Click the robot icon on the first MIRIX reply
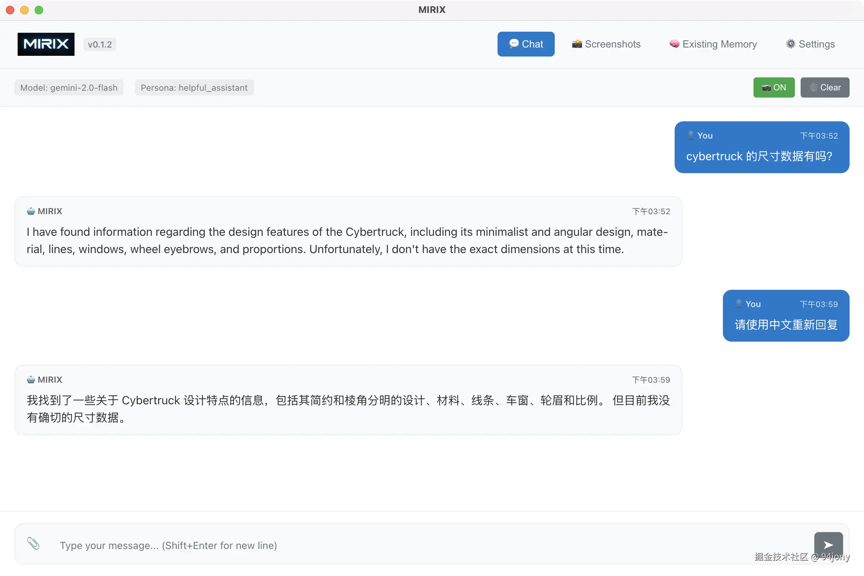 coord(31,211)
